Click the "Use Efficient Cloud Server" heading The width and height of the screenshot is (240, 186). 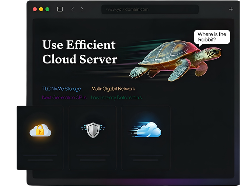79,52
